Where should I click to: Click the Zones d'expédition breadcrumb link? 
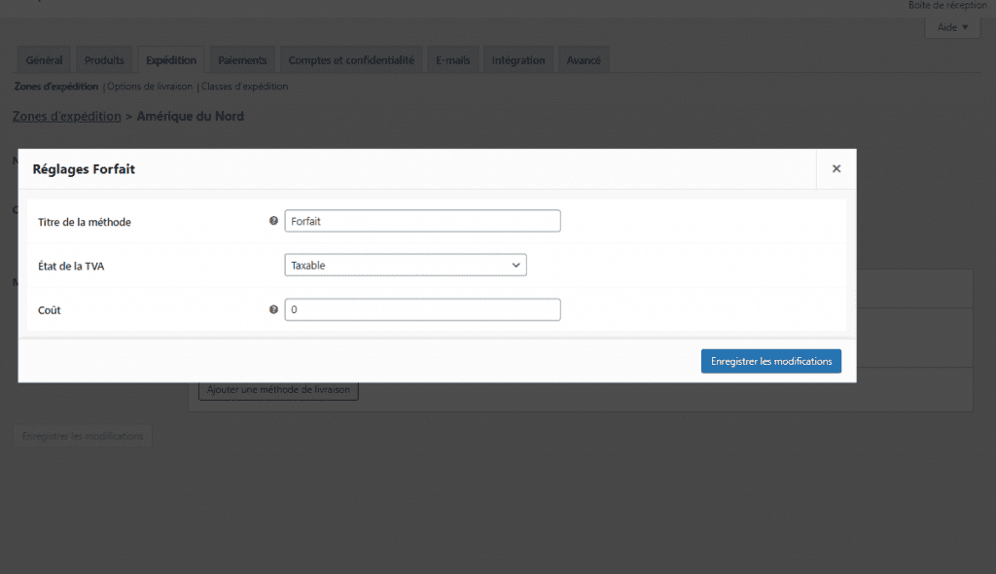pos(67,116)
